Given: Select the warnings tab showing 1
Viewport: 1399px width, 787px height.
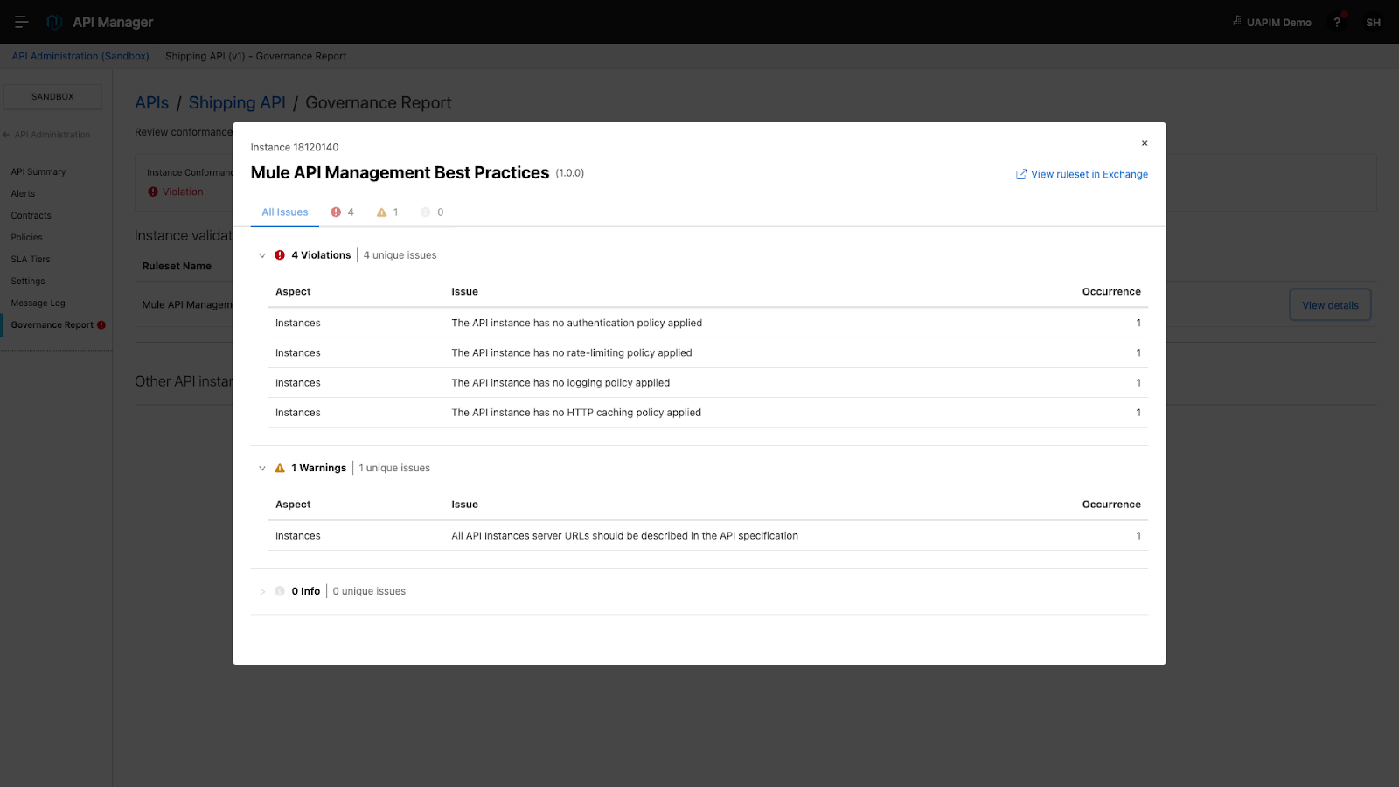Looking at the screenshot, I should (x=387, y=212).
